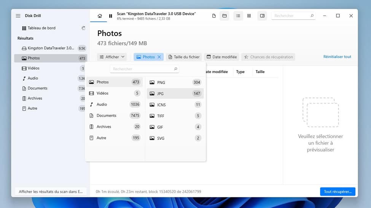The height and width of the screenshot is (208, 371).
Task: Open Chances de récupération filter
Action: coord(268,57)
